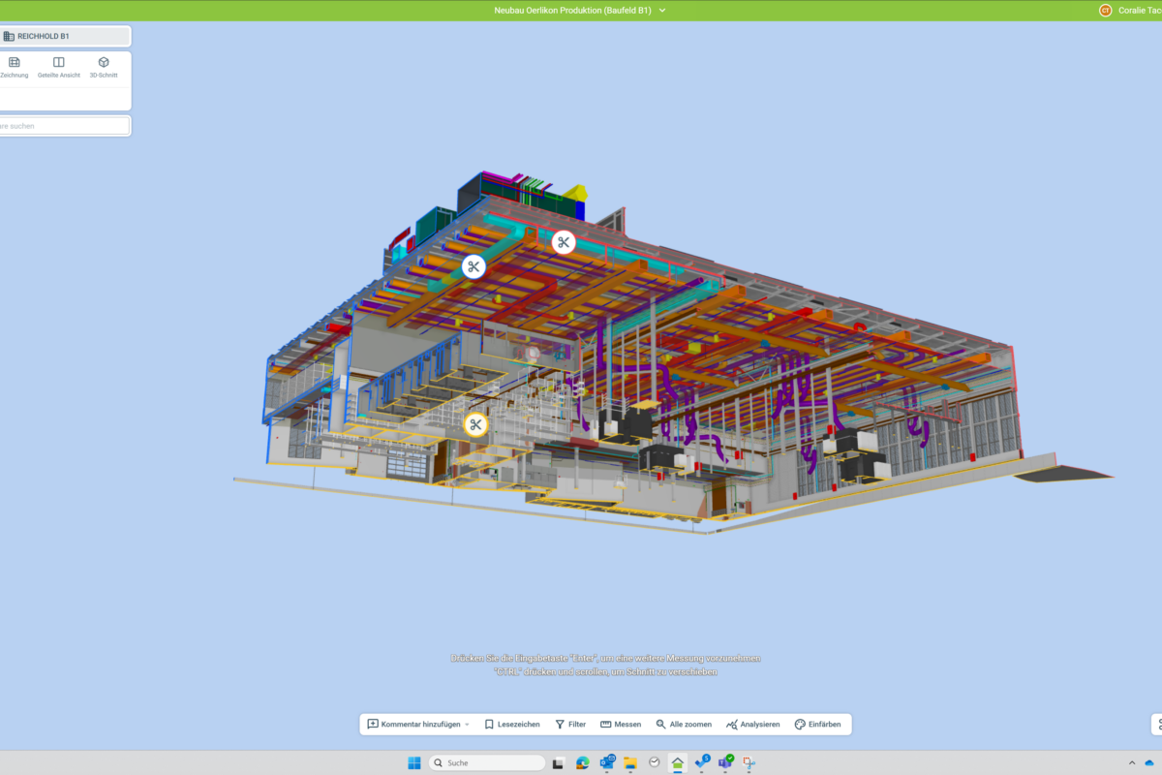Show hidden icons in the system tray
1162x775 pixels.
[x=1131, y=762]
